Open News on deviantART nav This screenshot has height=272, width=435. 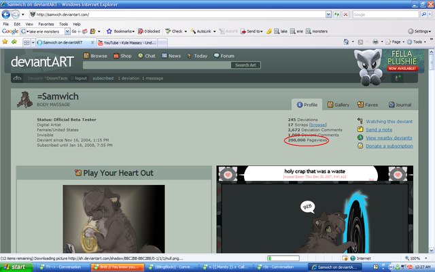(x=171, y=56)
